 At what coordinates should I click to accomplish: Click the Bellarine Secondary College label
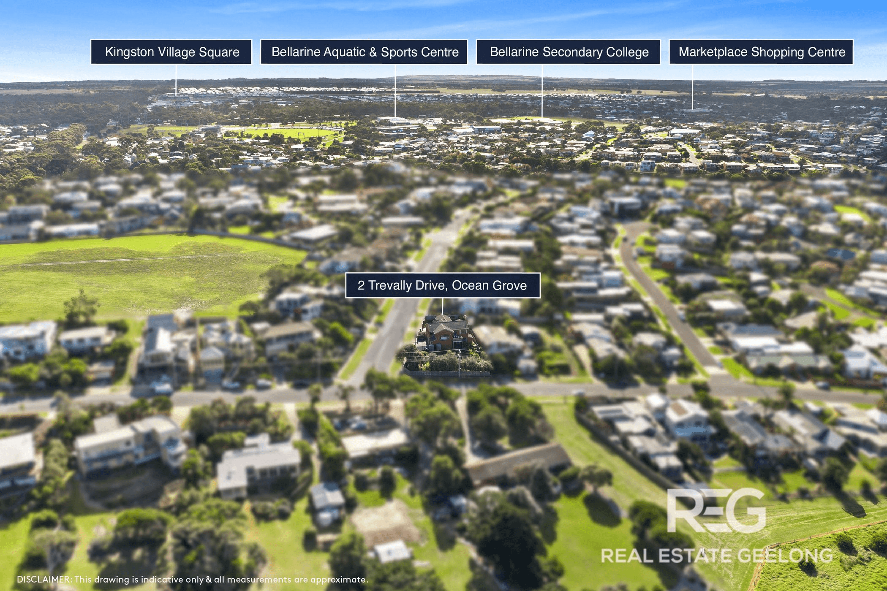click(569, 52)
